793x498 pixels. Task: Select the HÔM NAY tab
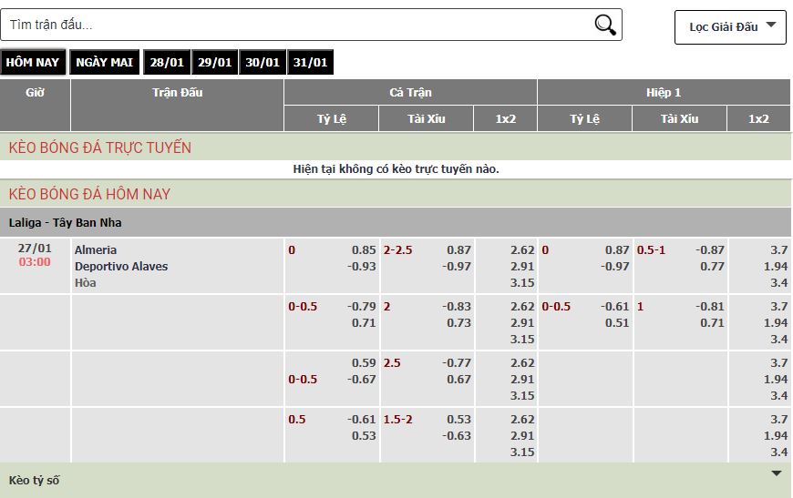(x=32, y=63)
